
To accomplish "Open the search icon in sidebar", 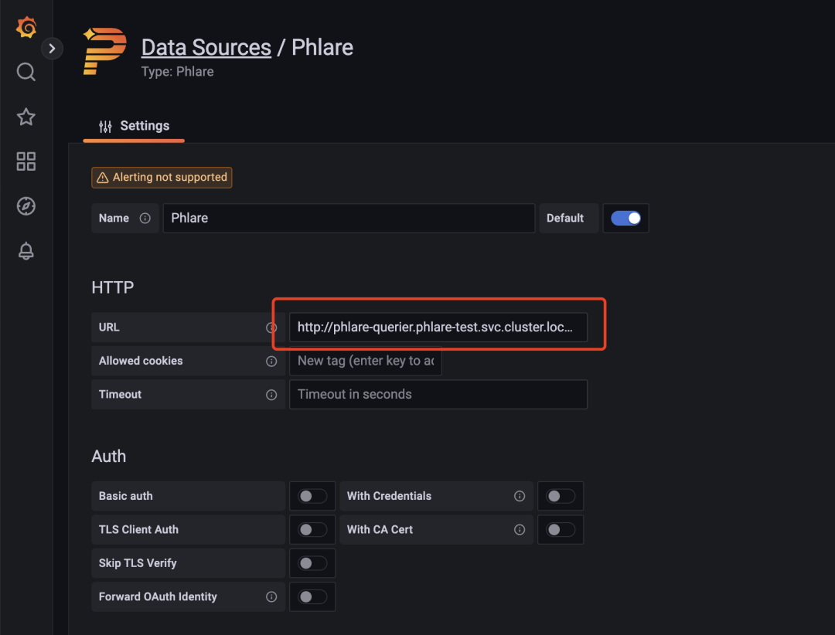I will coord(26,73).
